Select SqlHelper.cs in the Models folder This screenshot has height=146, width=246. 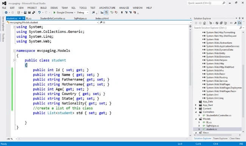coord(212,126)
